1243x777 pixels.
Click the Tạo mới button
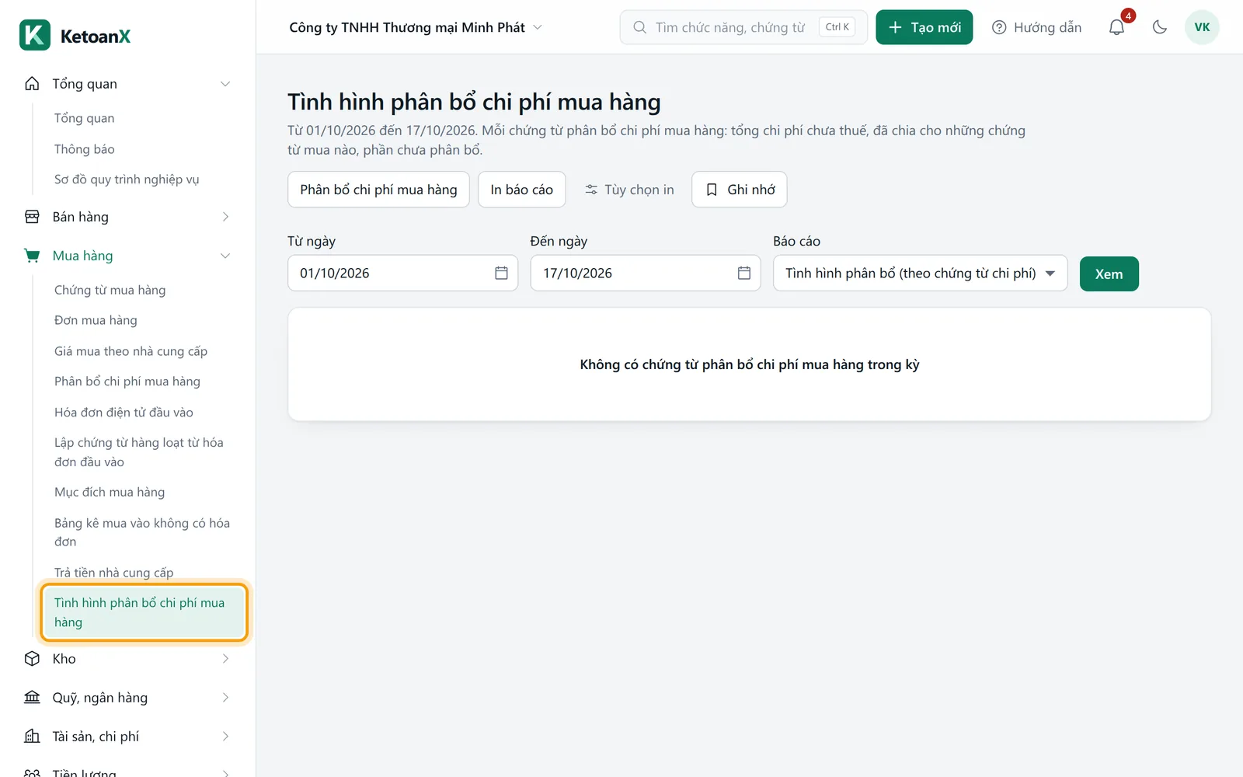point(924,27)
